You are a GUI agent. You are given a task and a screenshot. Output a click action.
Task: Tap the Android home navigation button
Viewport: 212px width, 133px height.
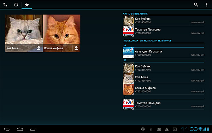point(20,129)
